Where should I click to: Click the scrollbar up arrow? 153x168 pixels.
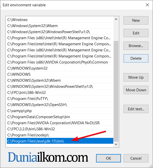point(116,19)
